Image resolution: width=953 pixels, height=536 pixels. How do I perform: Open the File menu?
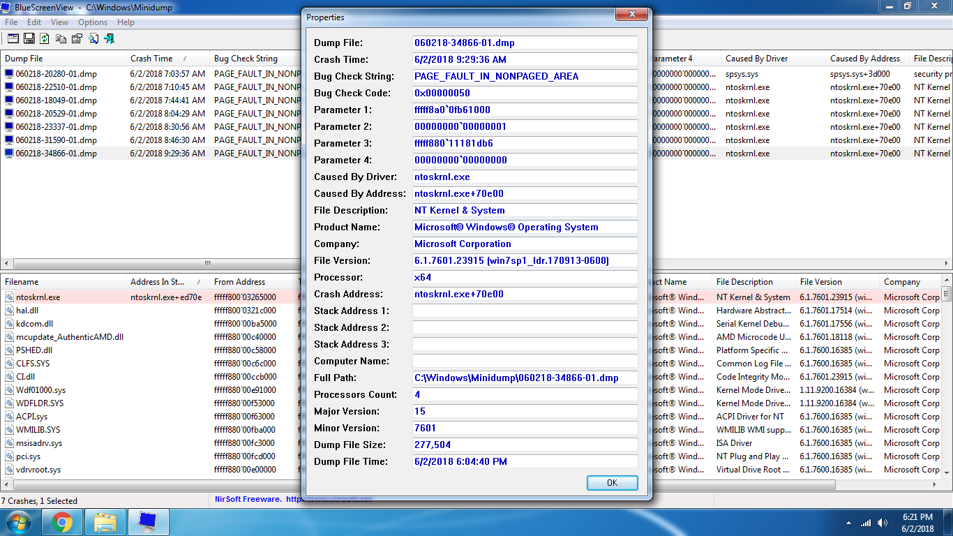point(11,22)
